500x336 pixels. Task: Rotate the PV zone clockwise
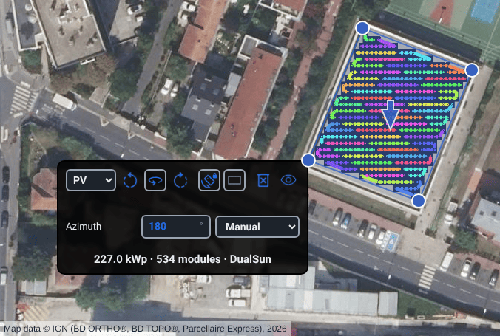(180, 180)
